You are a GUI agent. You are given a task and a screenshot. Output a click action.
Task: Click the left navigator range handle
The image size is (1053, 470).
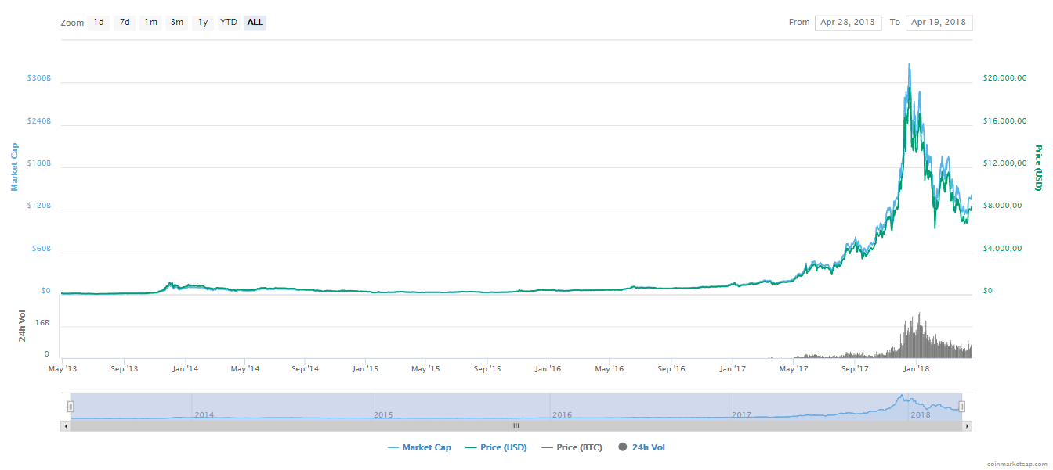(71, 407)
